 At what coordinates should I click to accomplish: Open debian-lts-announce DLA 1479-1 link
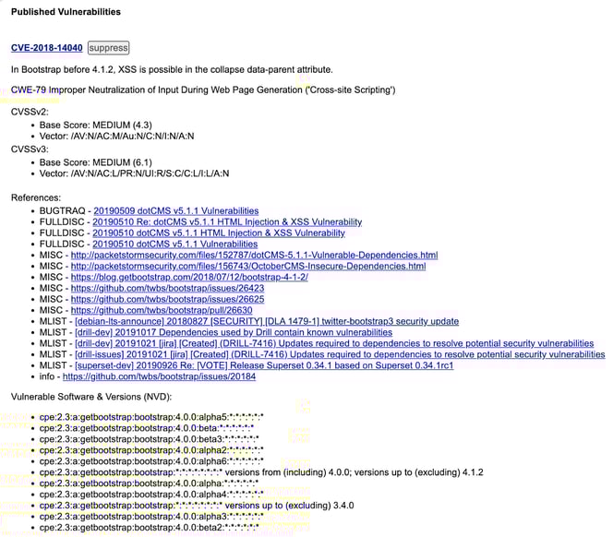coord(267,321)
